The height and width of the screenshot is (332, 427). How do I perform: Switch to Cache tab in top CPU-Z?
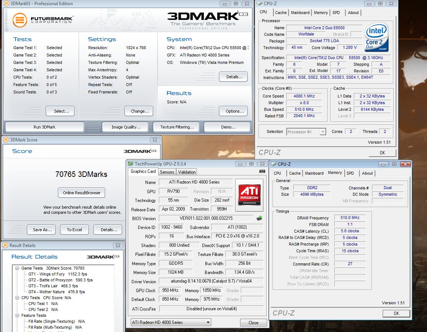280,13
